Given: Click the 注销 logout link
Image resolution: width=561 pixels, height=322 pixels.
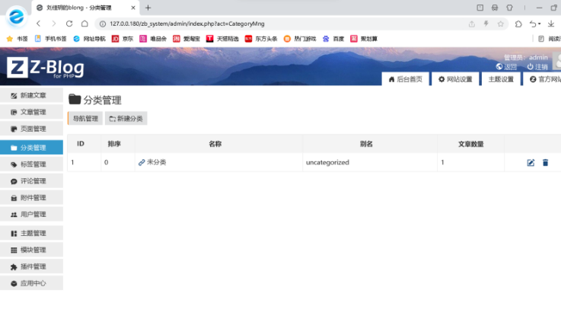Looking at the screenshot, I should pyautogui.click(x=537, y=67).
